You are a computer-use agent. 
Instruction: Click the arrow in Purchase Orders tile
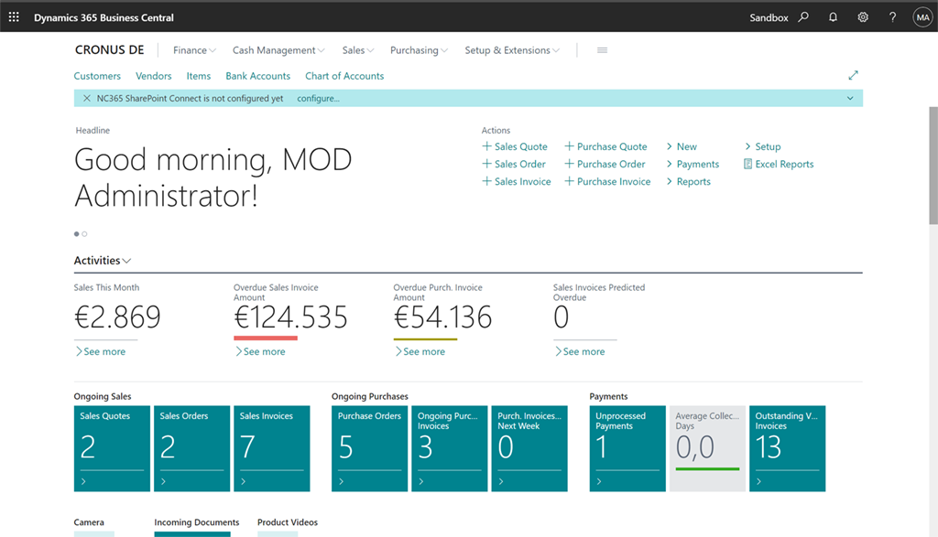341,481
